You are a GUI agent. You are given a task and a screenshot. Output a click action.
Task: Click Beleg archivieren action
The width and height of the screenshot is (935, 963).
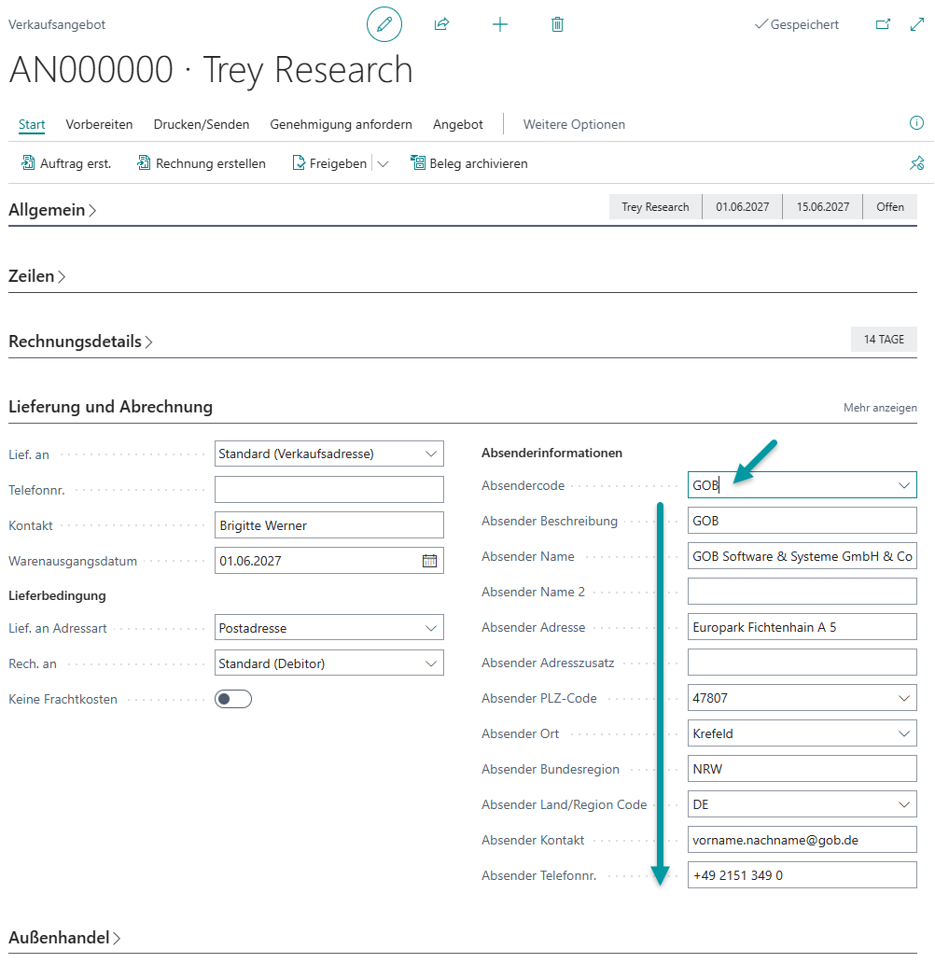click(469, 163)
